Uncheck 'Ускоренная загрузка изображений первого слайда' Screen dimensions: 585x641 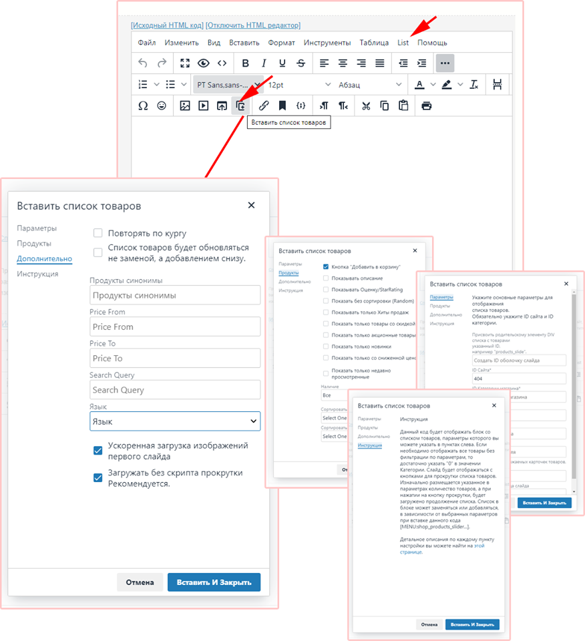click(98, 451)
